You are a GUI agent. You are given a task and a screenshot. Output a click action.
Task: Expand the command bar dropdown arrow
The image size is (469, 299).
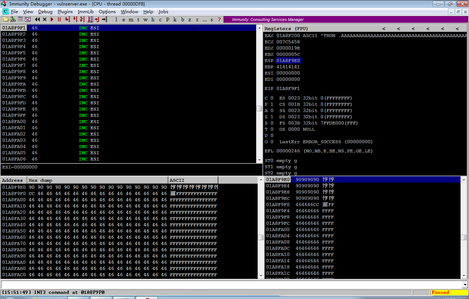click(465, 285)
